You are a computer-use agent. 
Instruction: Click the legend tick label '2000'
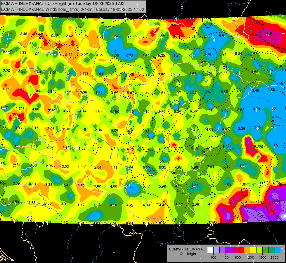(x=275, y=257)
